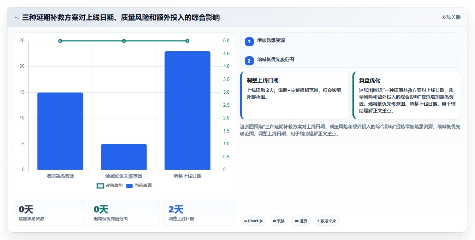
Task: Toggle the 改善趋势 legend entry
Action: click(110, 186)
